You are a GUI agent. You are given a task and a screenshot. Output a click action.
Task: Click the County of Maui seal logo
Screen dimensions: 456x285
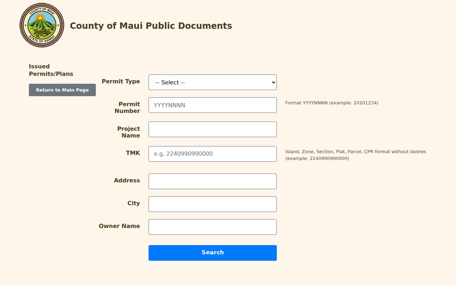42,25
